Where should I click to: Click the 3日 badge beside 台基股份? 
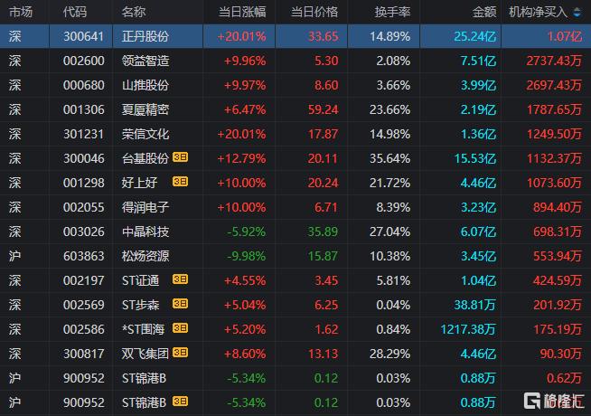[x=181, y=158]
